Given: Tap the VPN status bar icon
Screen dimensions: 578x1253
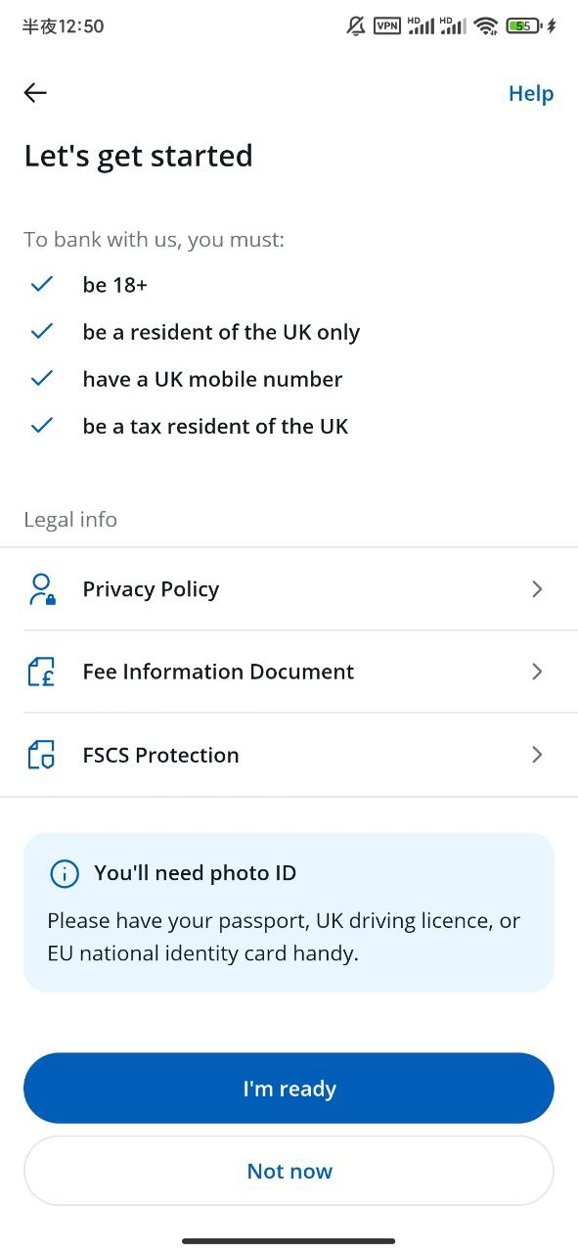Looking at the screenshot, I should [x=387, y=26].
